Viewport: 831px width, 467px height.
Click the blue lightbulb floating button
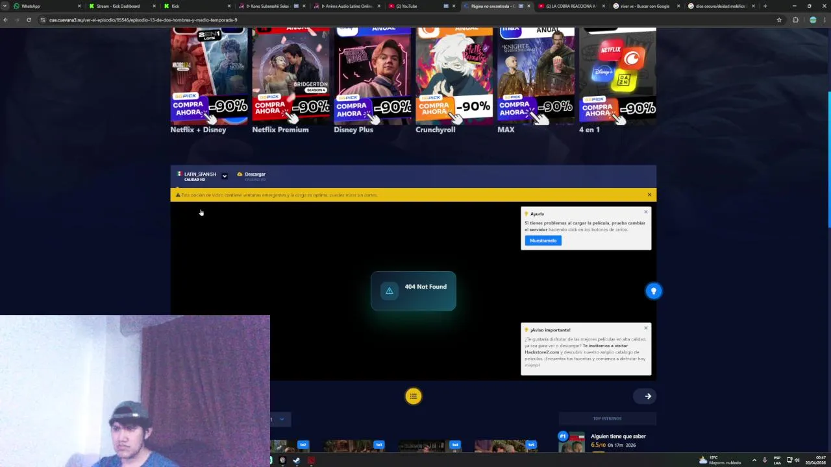(x=654, y=291)
